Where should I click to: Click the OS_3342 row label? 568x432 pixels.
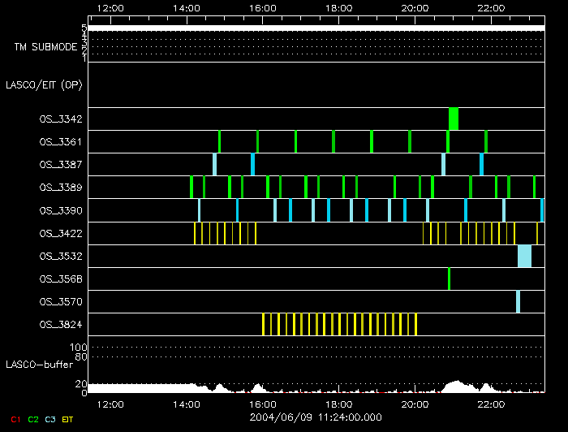pos(60,119)
